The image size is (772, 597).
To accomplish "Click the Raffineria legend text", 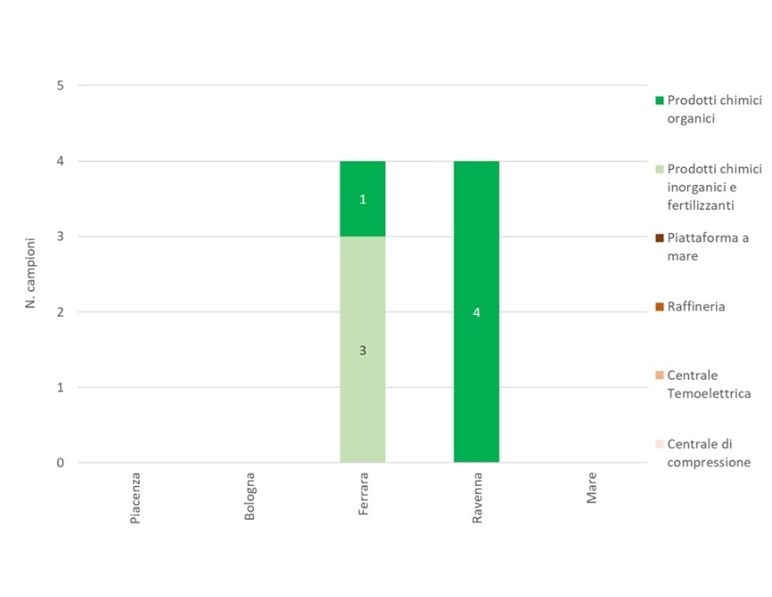I will [x=696, y=306].
